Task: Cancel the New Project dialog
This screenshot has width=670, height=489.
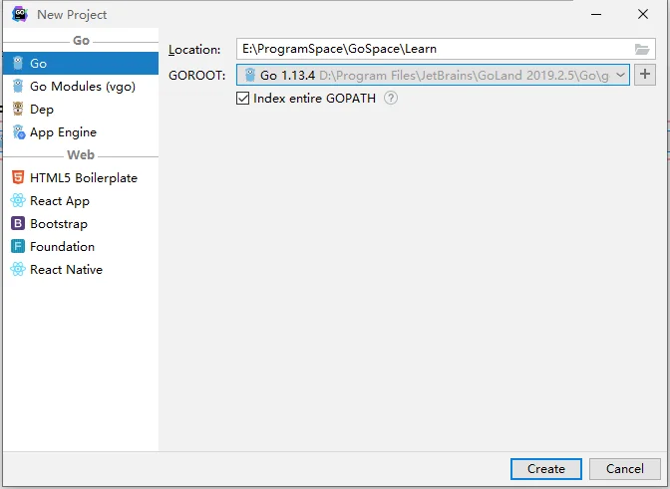Action: [x=625, y=469]
